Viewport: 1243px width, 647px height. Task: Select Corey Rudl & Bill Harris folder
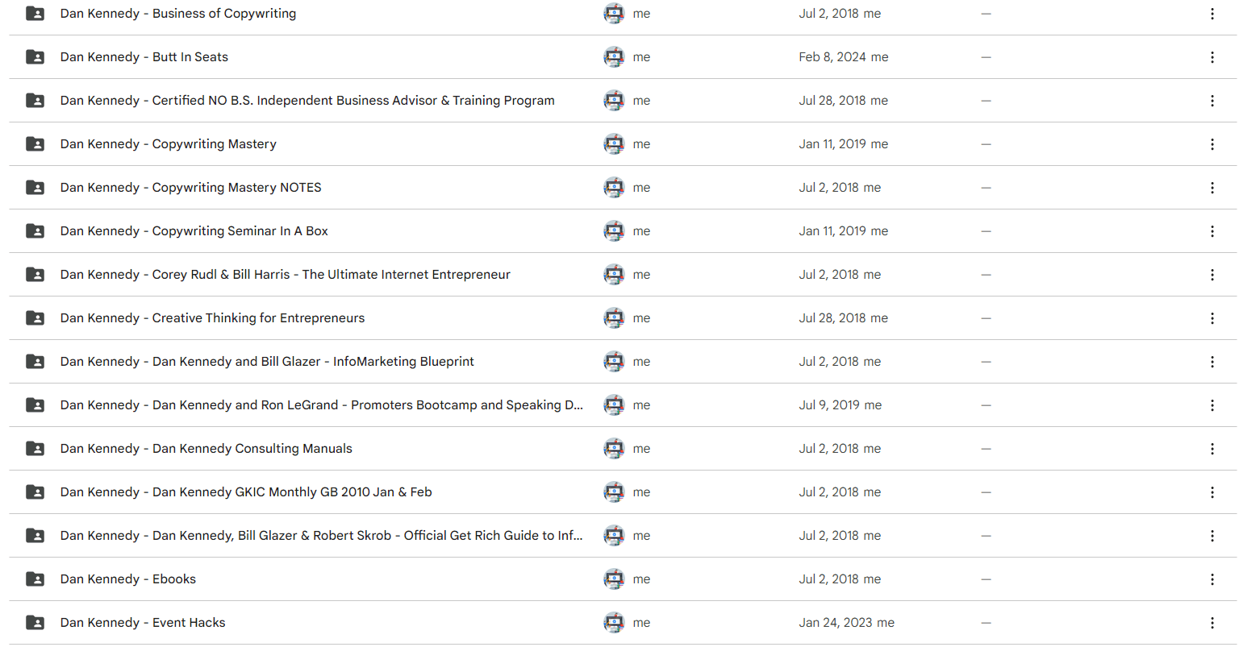tap(286, 275)
